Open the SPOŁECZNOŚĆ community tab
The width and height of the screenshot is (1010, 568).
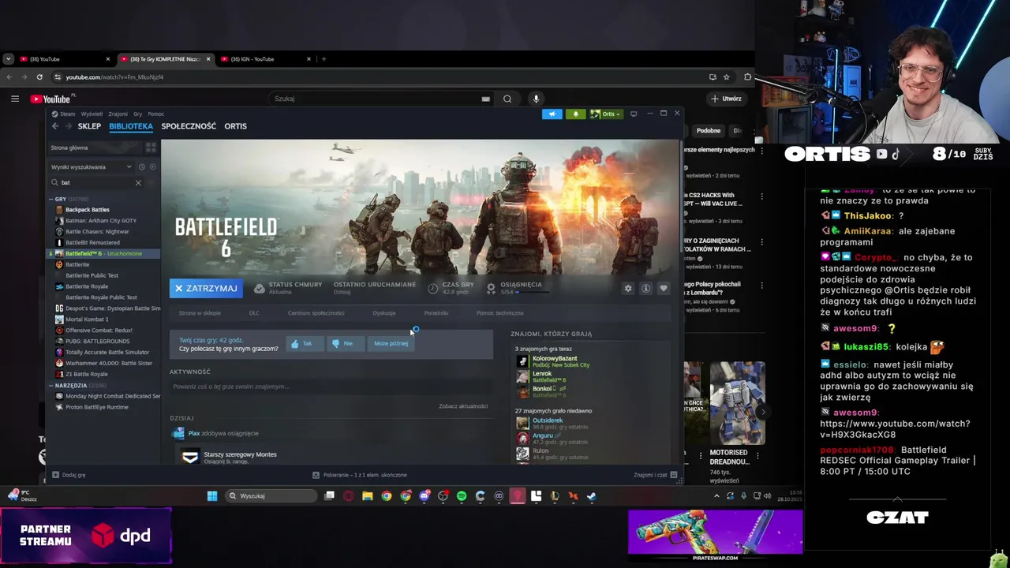189,126
